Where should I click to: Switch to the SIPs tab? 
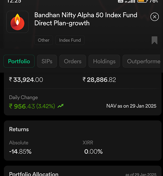click(47, 61)
